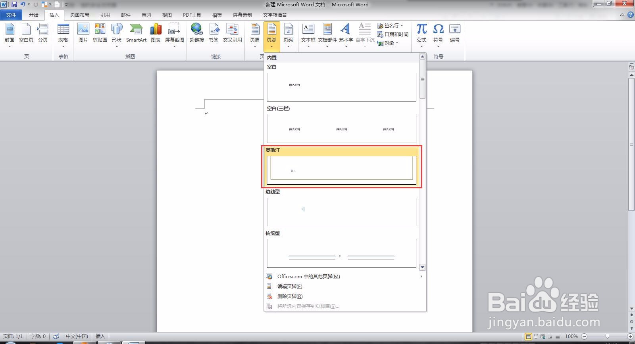Click the zoom out minus button
The height and width of the screenshot is (344, 635).
point(584,336)
